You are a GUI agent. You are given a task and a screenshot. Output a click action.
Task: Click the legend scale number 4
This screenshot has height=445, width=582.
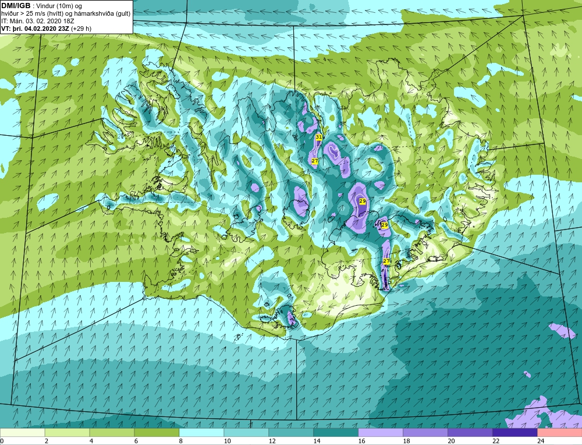pos(92,441)
